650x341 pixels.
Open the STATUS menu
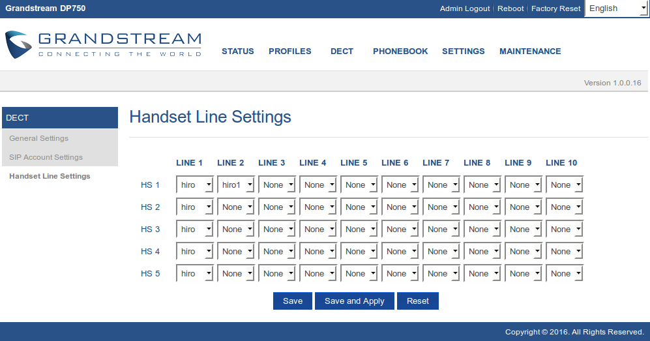pyautogui.click(x=237, y=52)
